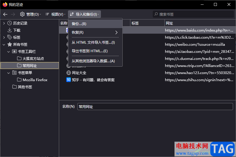Click the Firefox logo in the title bar
The image size is (236, 157).
(5, 4)
